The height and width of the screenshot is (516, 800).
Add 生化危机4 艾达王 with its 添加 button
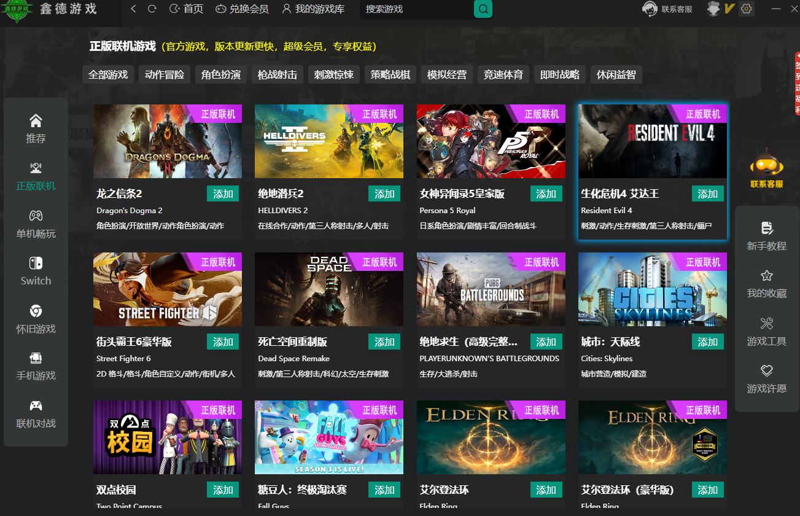(x=707, y=193)
